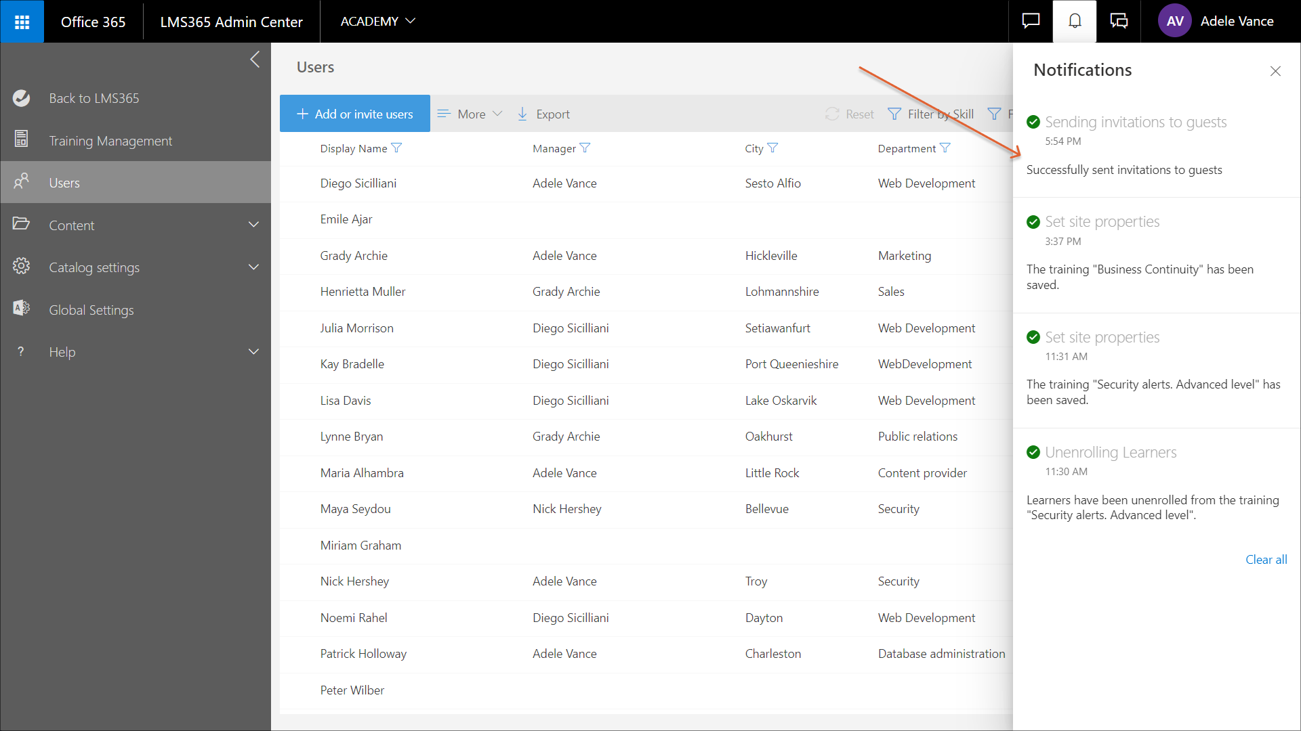Expand the Catalog settings section
Screen dimensions: 1301x731
(x=253, y=267)
